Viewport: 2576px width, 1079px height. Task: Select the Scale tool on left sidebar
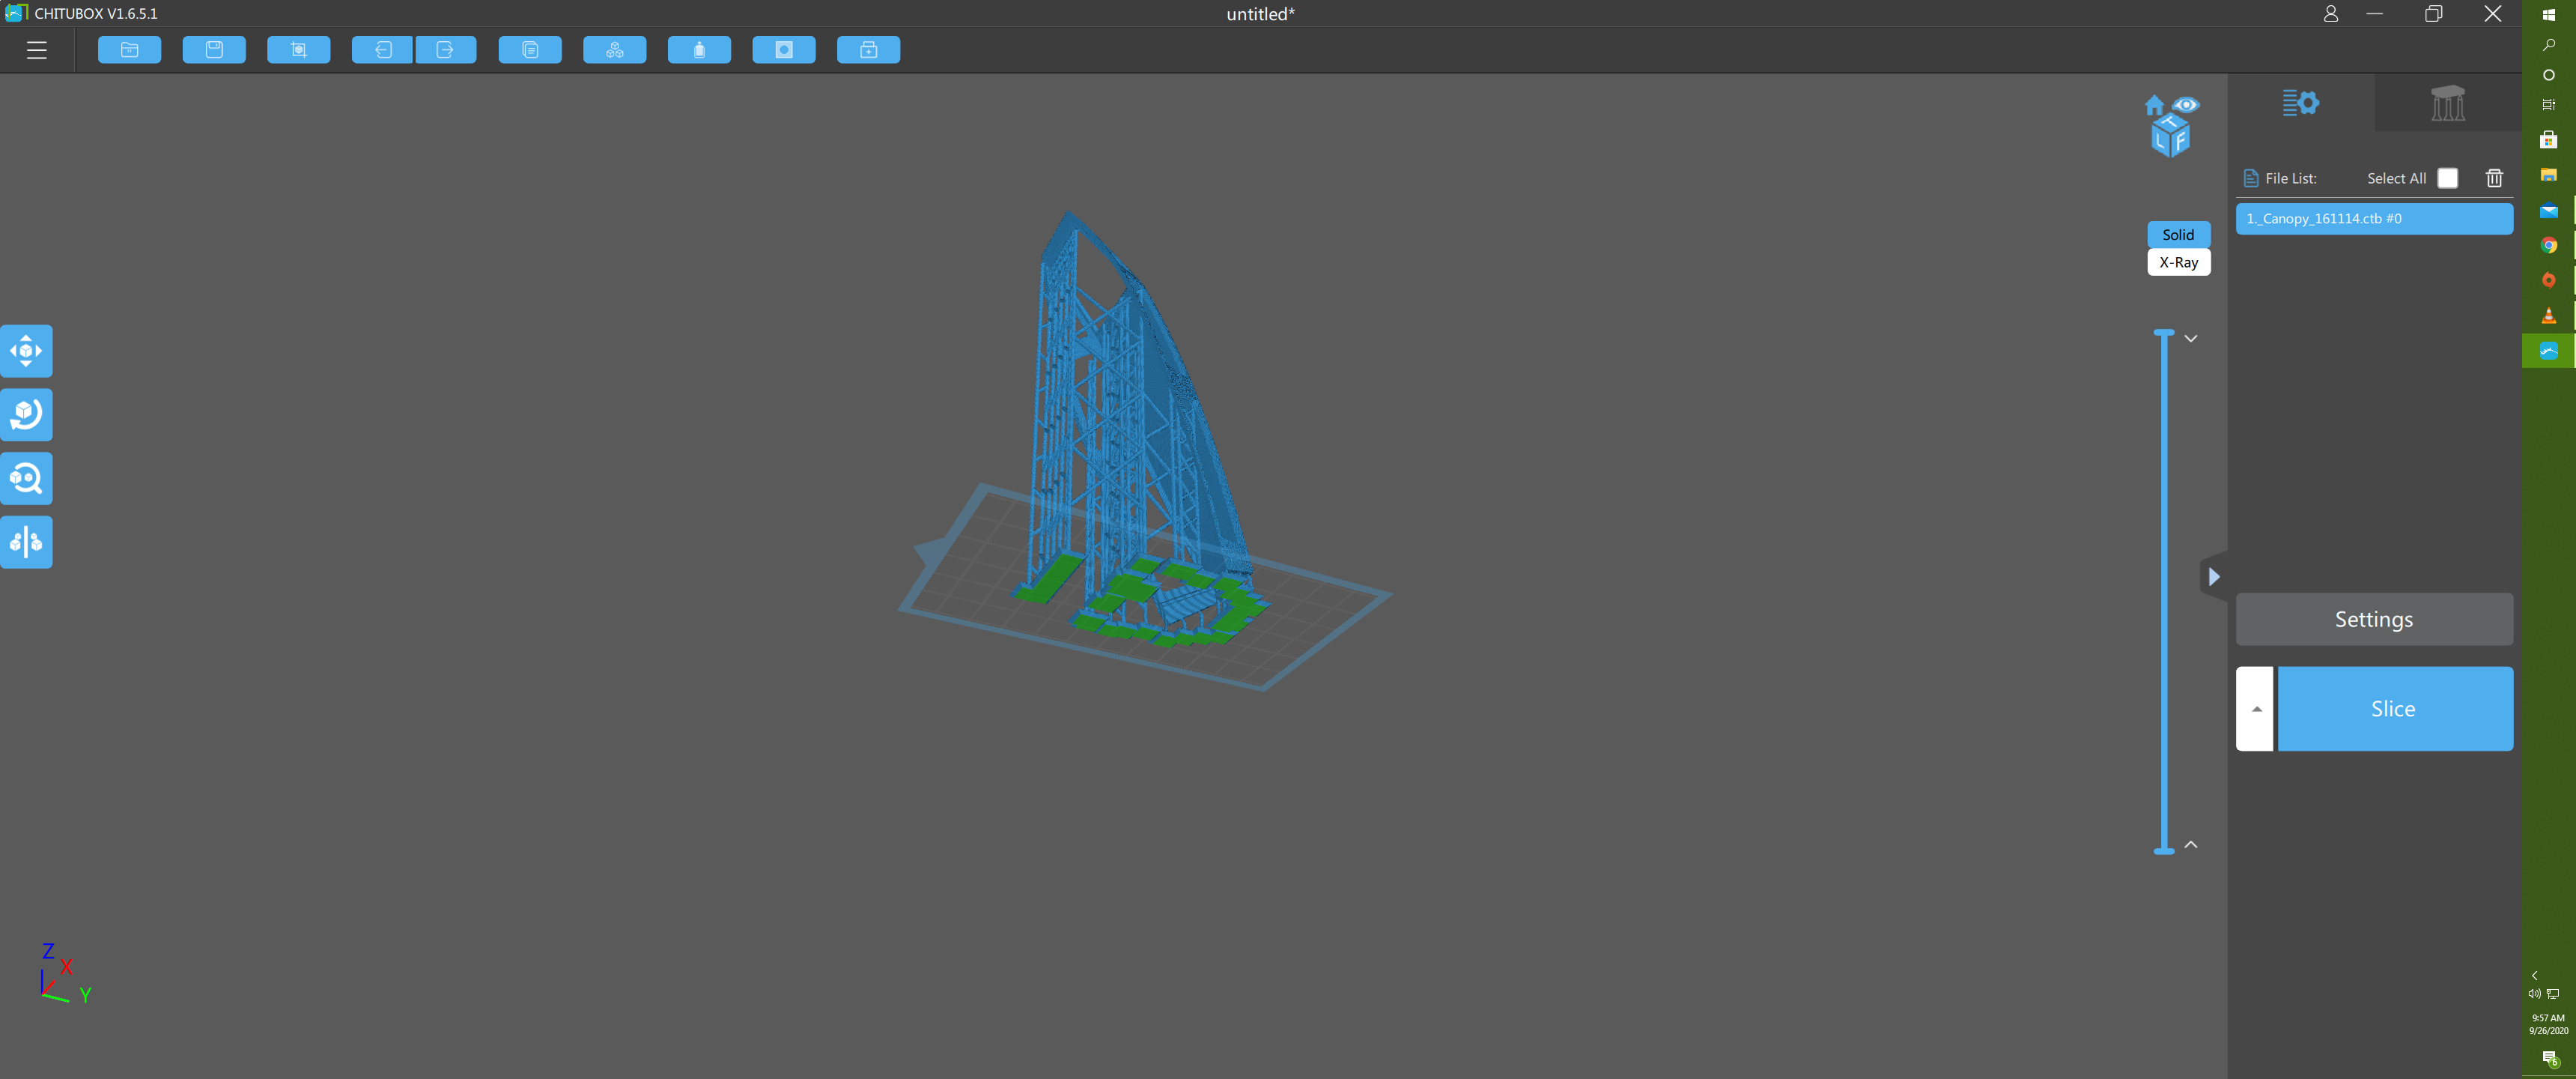tap(26, 479)
